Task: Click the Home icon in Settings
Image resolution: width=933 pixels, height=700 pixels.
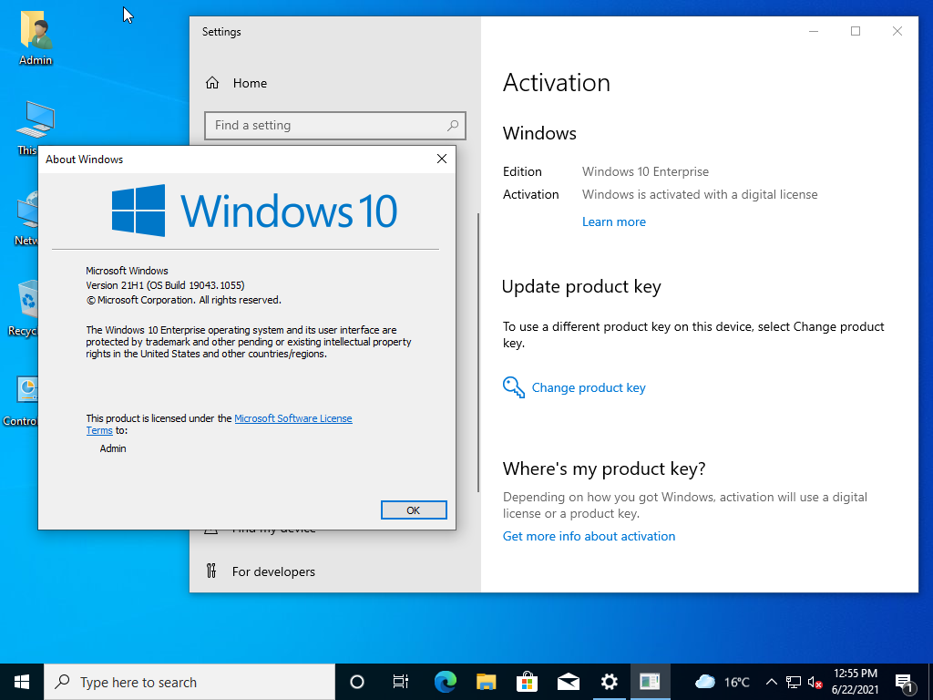Action: click(x=212, y=83)
